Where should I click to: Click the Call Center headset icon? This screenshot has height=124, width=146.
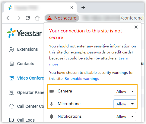(12, 106)
